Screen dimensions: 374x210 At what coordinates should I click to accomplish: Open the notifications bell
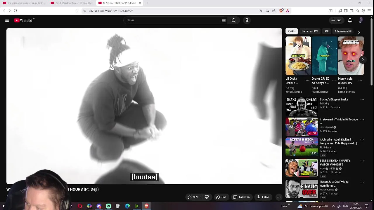tap(350, 20)
